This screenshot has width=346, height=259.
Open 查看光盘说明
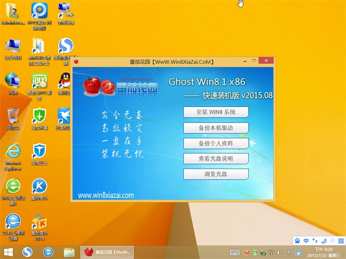(216, 159)
